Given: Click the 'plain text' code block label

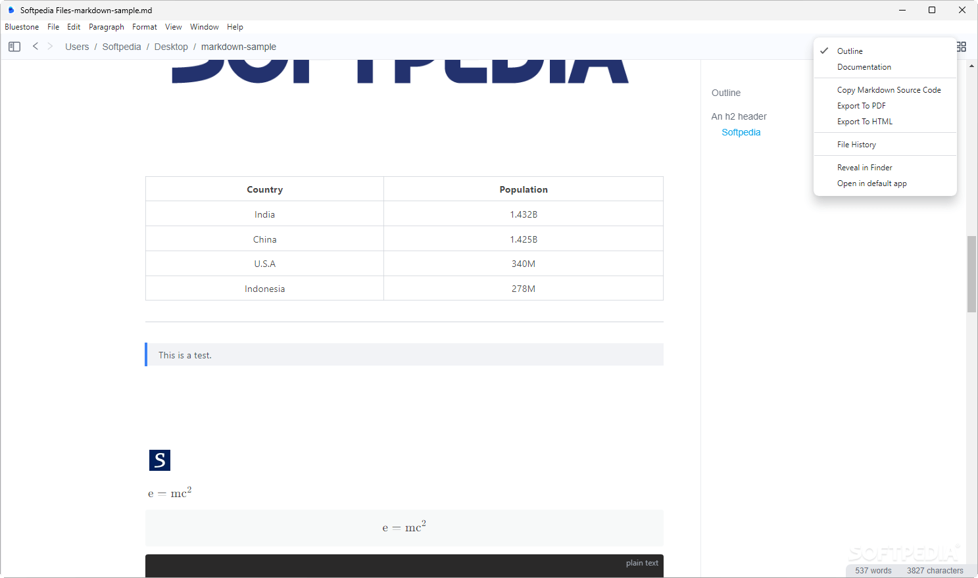Looking at the screenshot, I should pyautogui.click(x=642, y=563).
